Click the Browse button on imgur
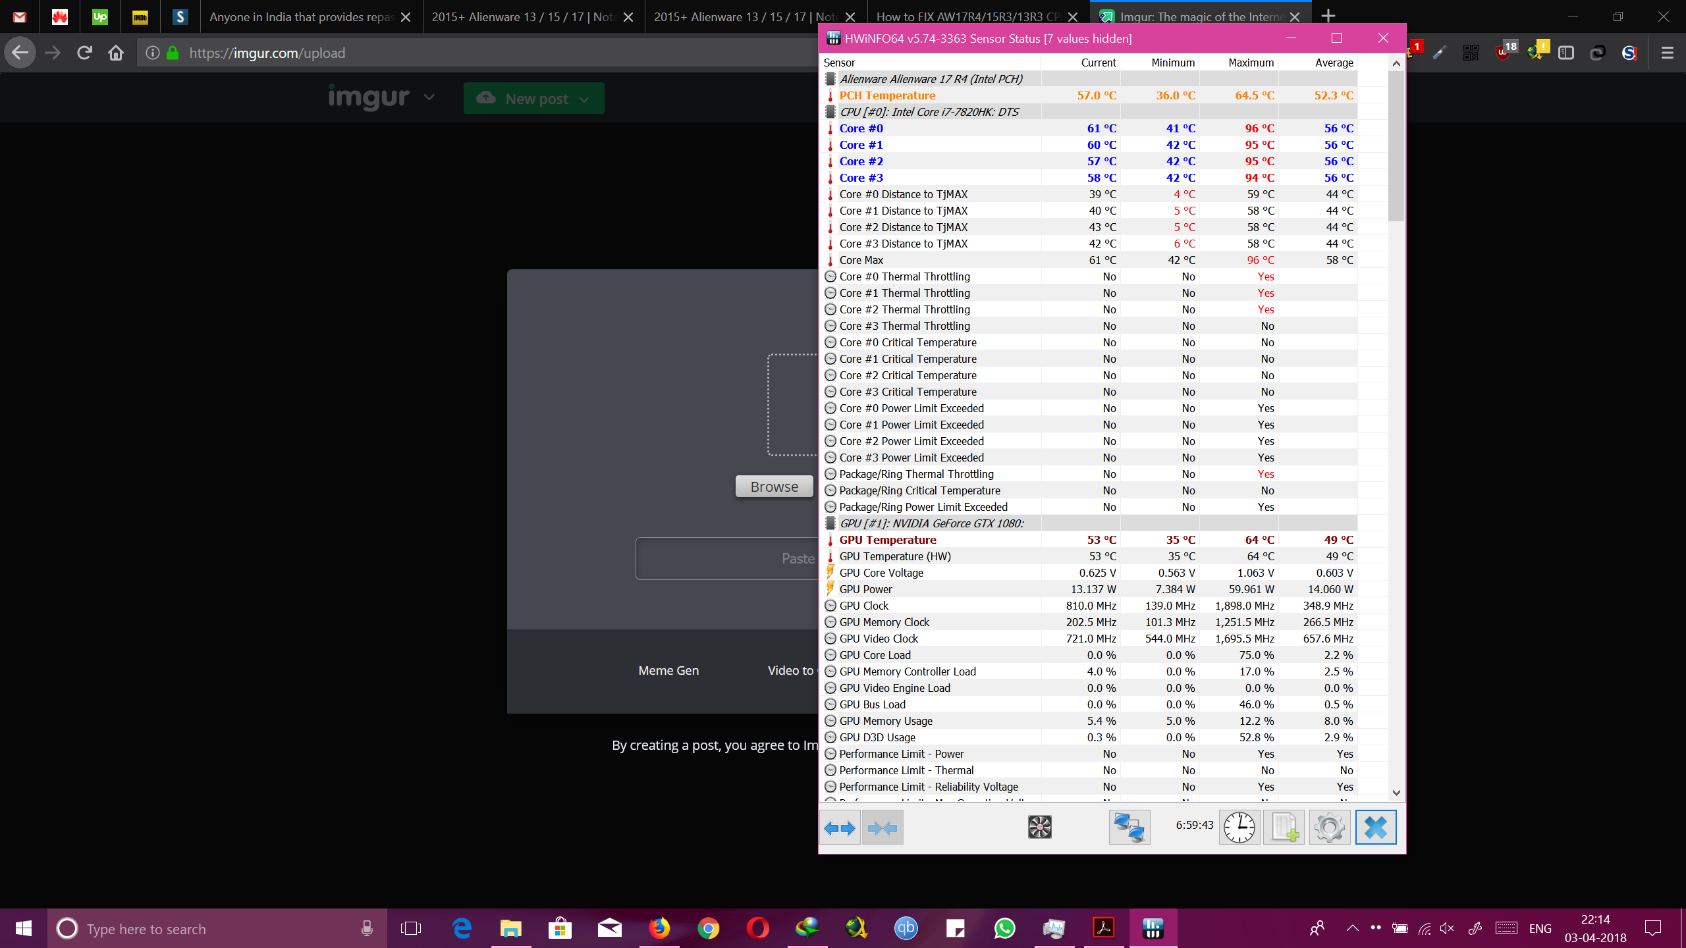Screen dimensions: 1686x948 [775, 487]
